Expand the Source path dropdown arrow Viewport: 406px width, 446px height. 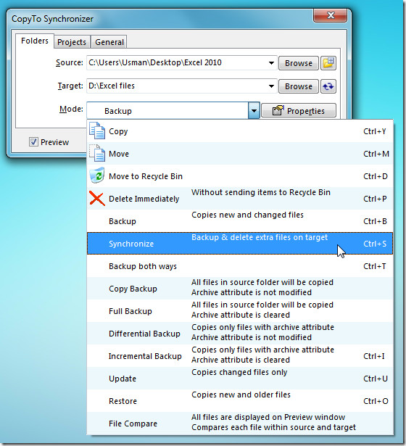click(271, 63)
